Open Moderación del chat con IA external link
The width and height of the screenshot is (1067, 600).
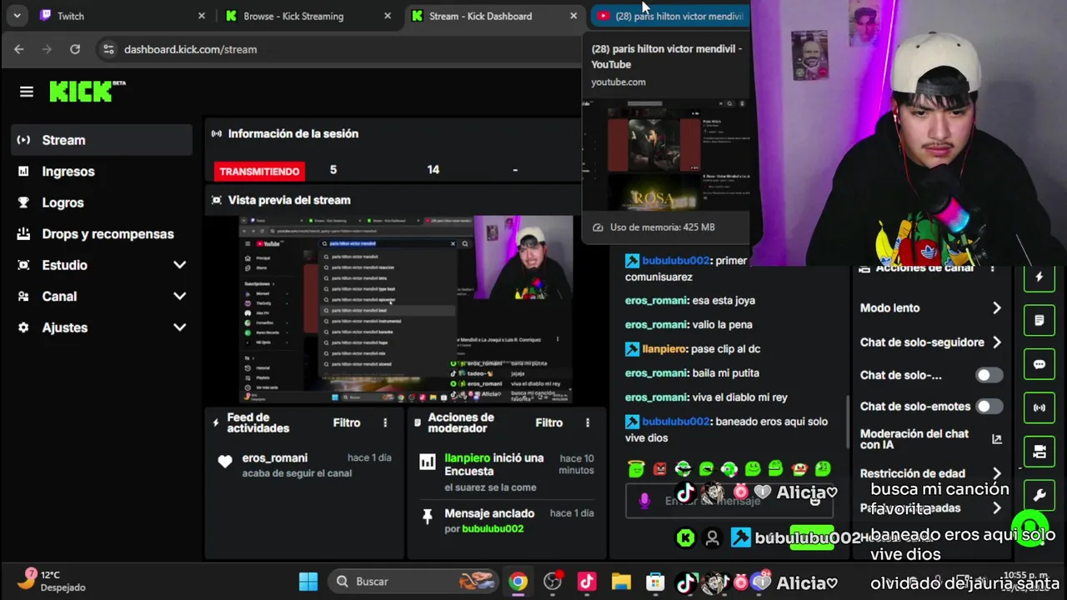tap(996, 439)
